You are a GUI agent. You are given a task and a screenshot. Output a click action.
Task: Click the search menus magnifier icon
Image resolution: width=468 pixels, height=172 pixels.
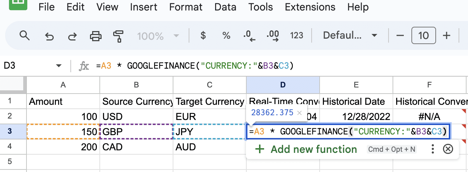tap(24, 35)
